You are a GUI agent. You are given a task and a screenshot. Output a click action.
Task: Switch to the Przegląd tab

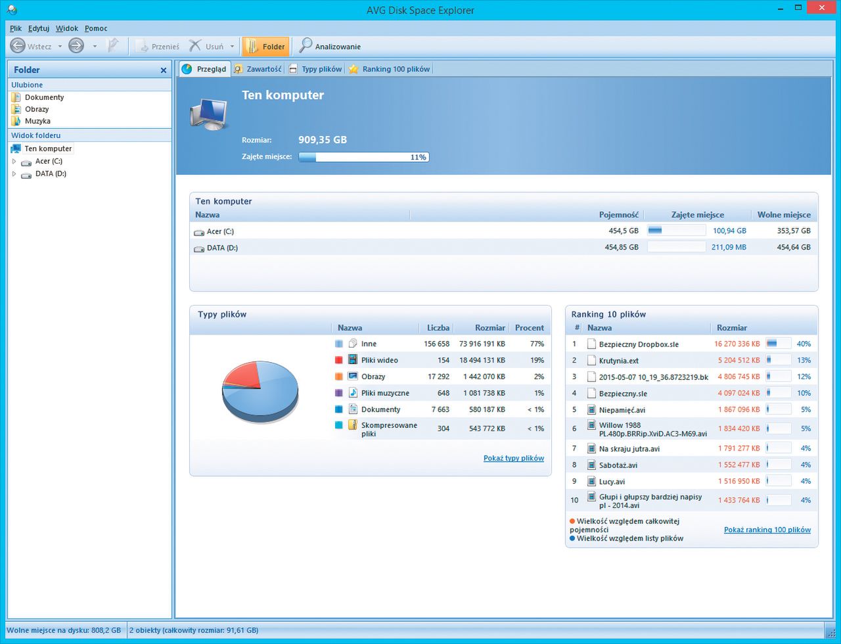[204, 69]
